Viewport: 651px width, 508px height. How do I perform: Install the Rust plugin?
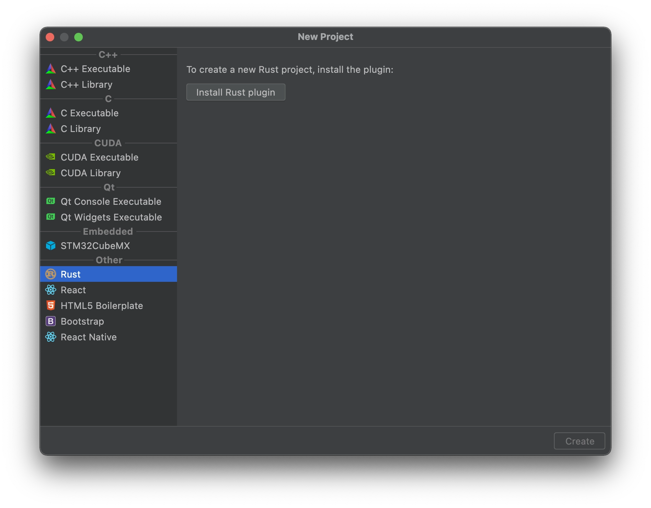coord(236,92)
